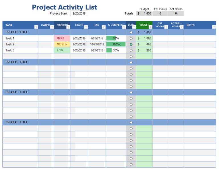Select the HIGH priority cell

[x=62, y=38]
